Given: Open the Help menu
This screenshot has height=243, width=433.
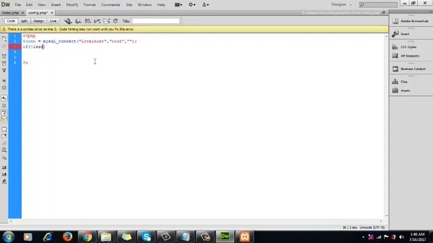Looking at the screenshot, I should point(161,5).
